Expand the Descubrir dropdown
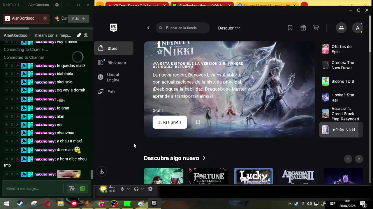373x209 pixels. click(229, 28)
